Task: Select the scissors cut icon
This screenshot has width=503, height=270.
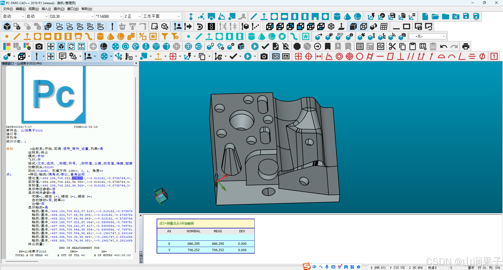Action: pyautogui.click(x=392, y=47)
